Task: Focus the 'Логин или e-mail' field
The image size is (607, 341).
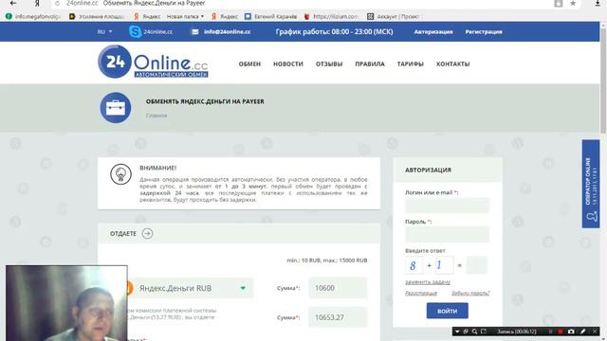Action: pos(447,206)
